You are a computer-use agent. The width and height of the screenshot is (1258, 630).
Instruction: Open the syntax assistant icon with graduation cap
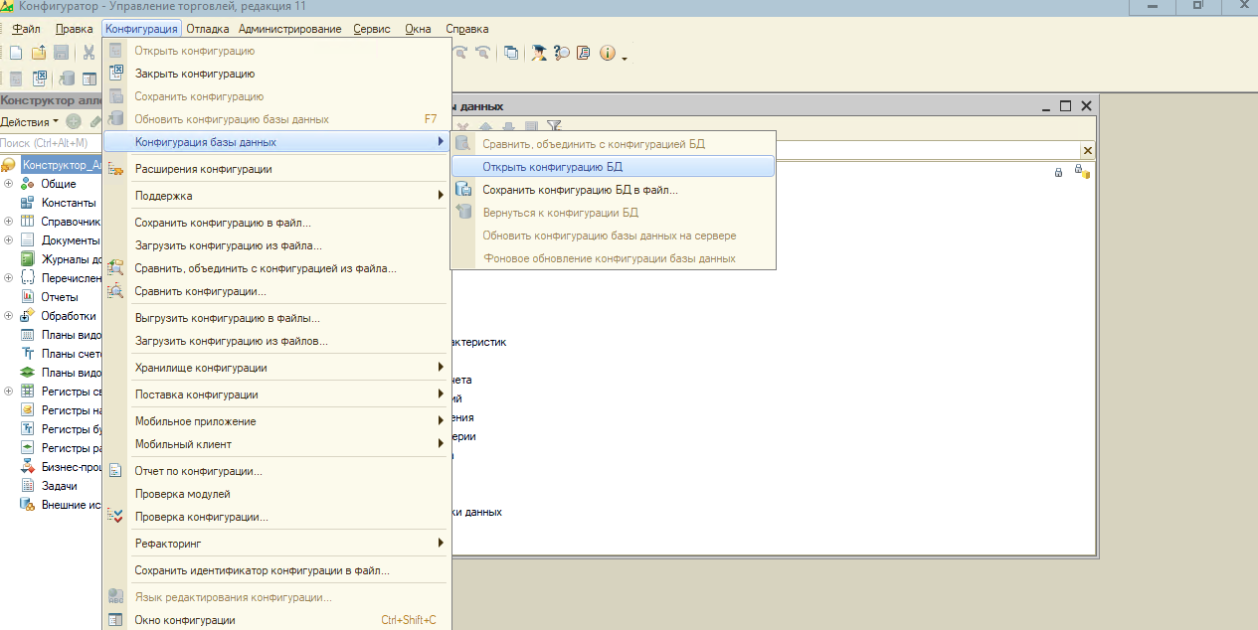(x=539, y=53)
